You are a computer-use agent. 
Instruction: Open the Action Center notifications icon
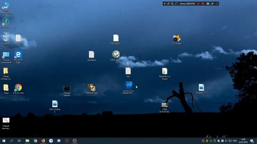click(x=252, y=141)
